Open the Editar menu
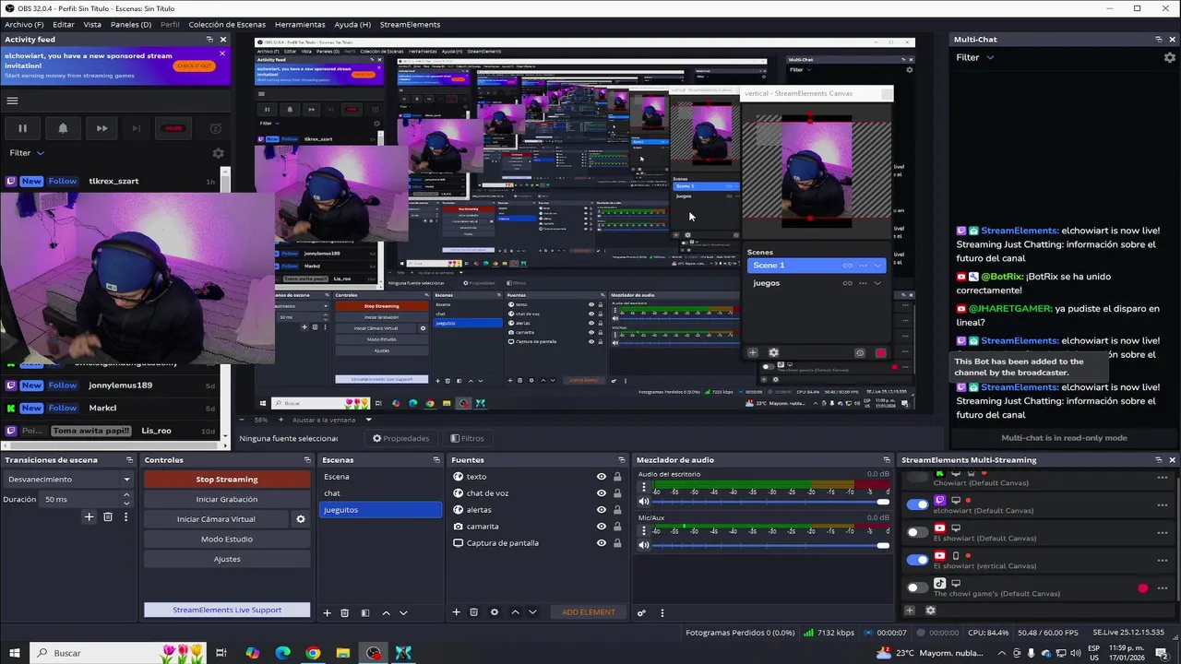 pos(64,24)
